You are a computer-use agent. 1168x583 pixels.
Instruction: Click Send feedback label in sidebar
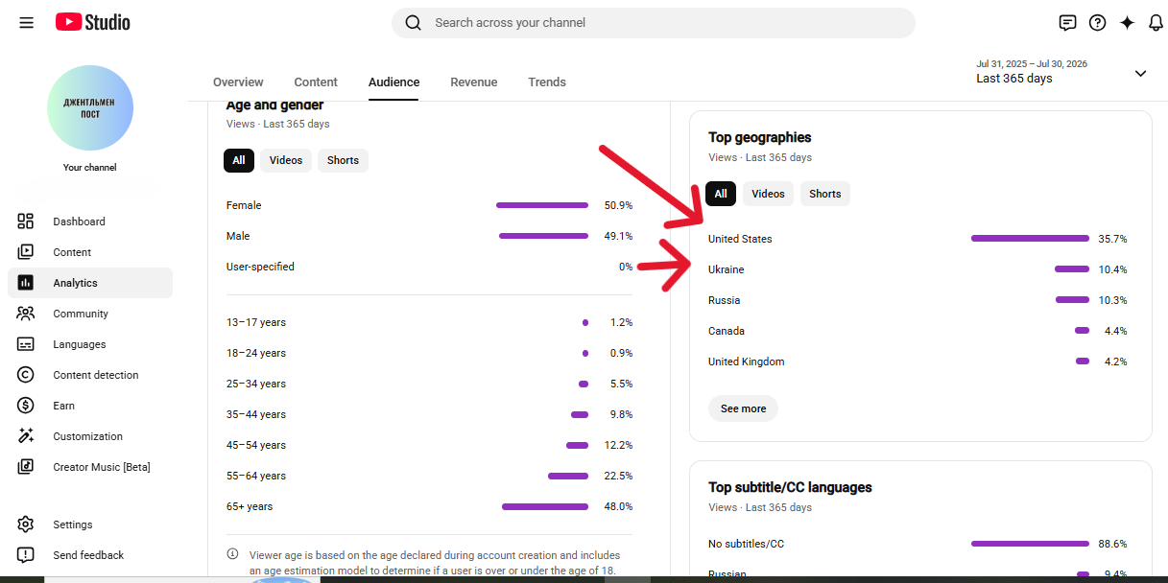click(x=88, y=555)
